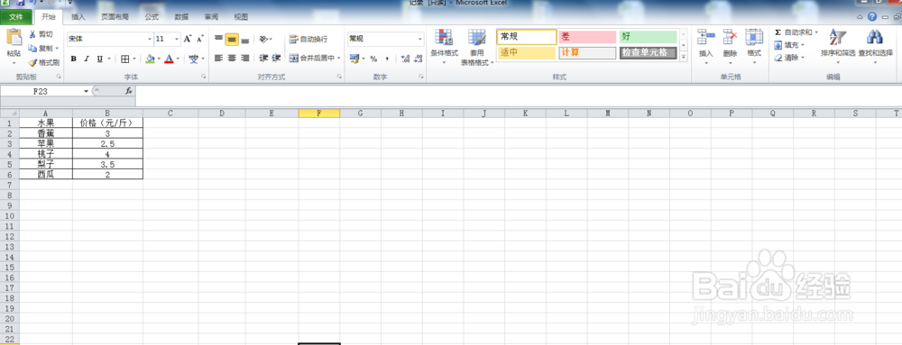Toggle bold formatting (B)

(74, 59)
